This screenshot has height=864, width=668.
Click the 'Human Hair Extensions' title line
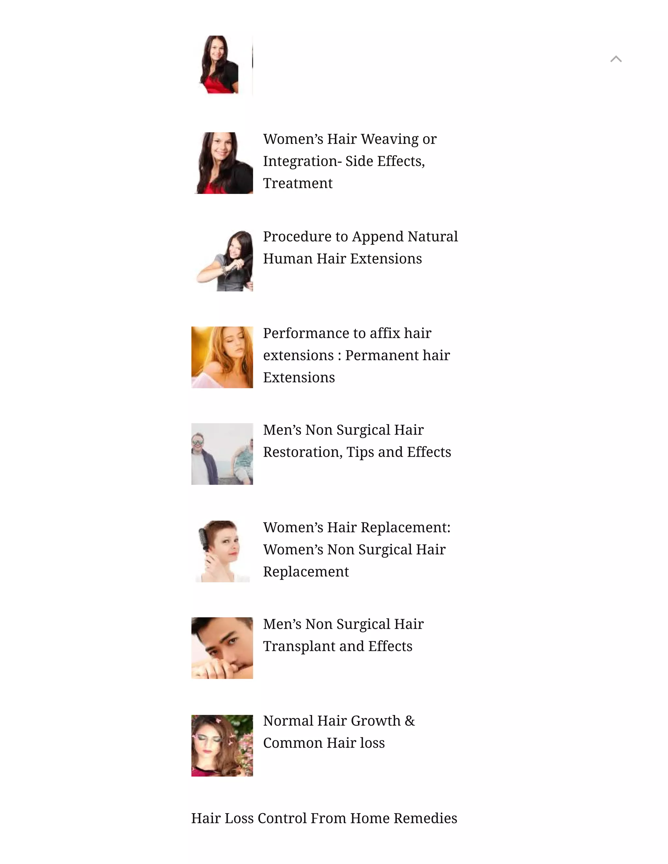(x=343, y=258)
